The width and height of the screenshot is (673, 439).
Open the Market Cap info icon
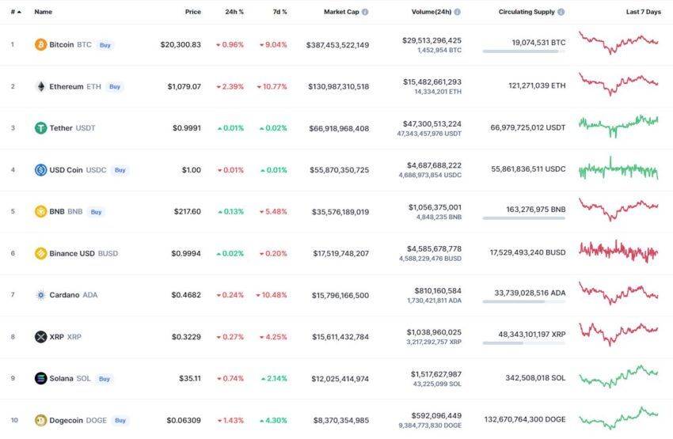365,12
